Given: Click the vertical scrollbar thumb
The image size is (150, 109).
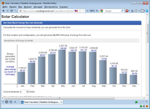Looking at the screenshot, I should point(147,33).
